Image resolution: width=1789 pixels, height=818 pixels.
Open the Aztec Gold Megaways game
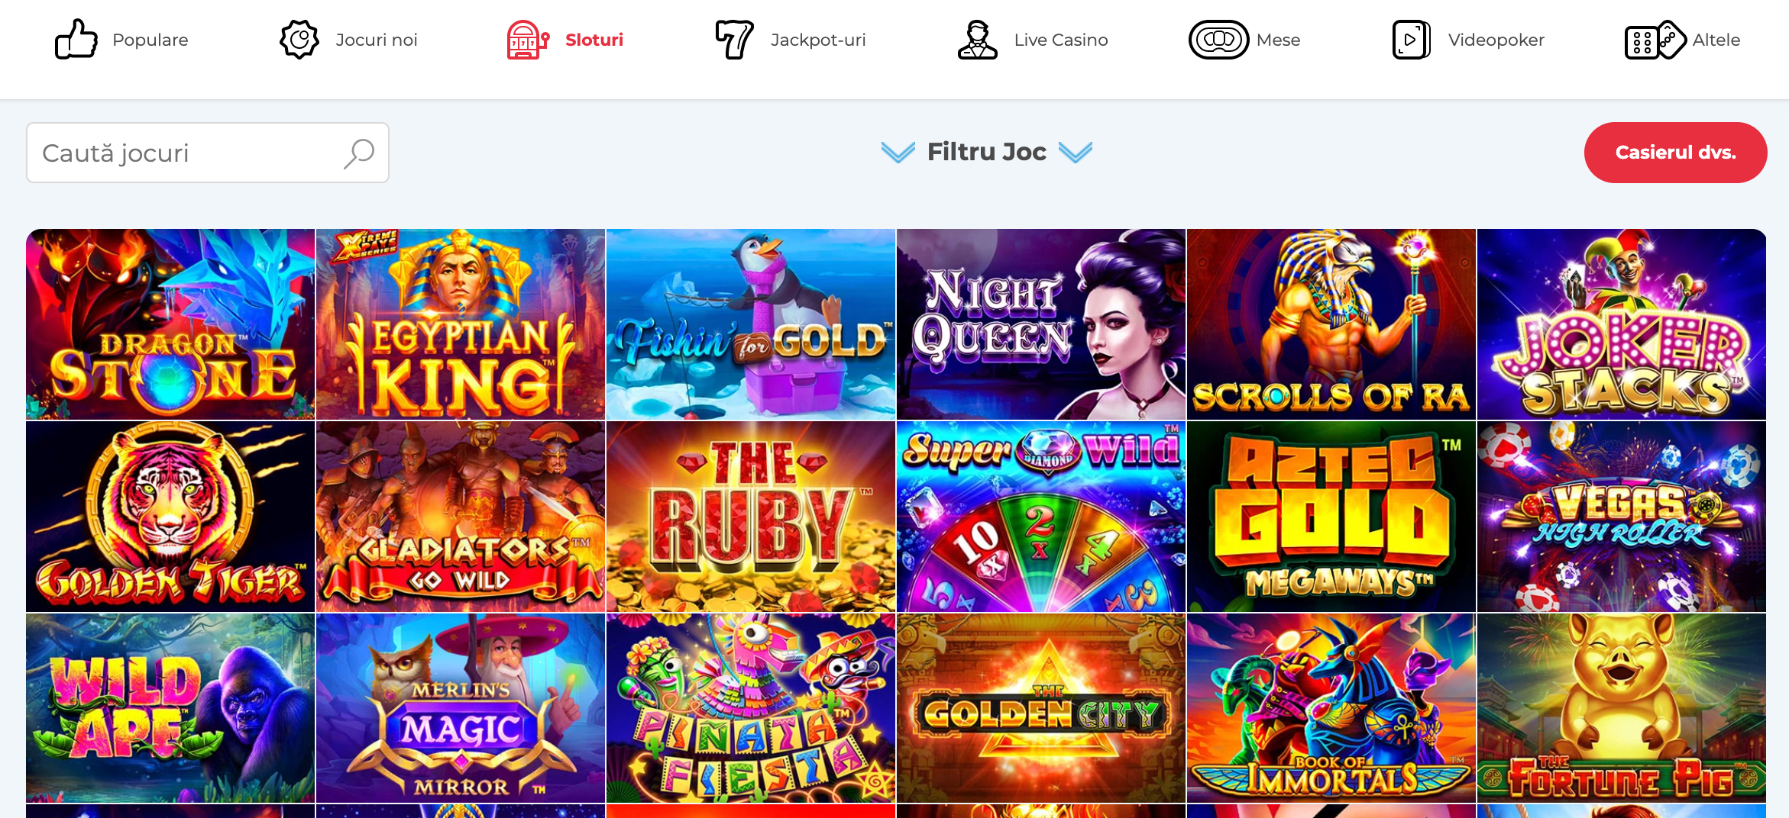pos(1331,517)
